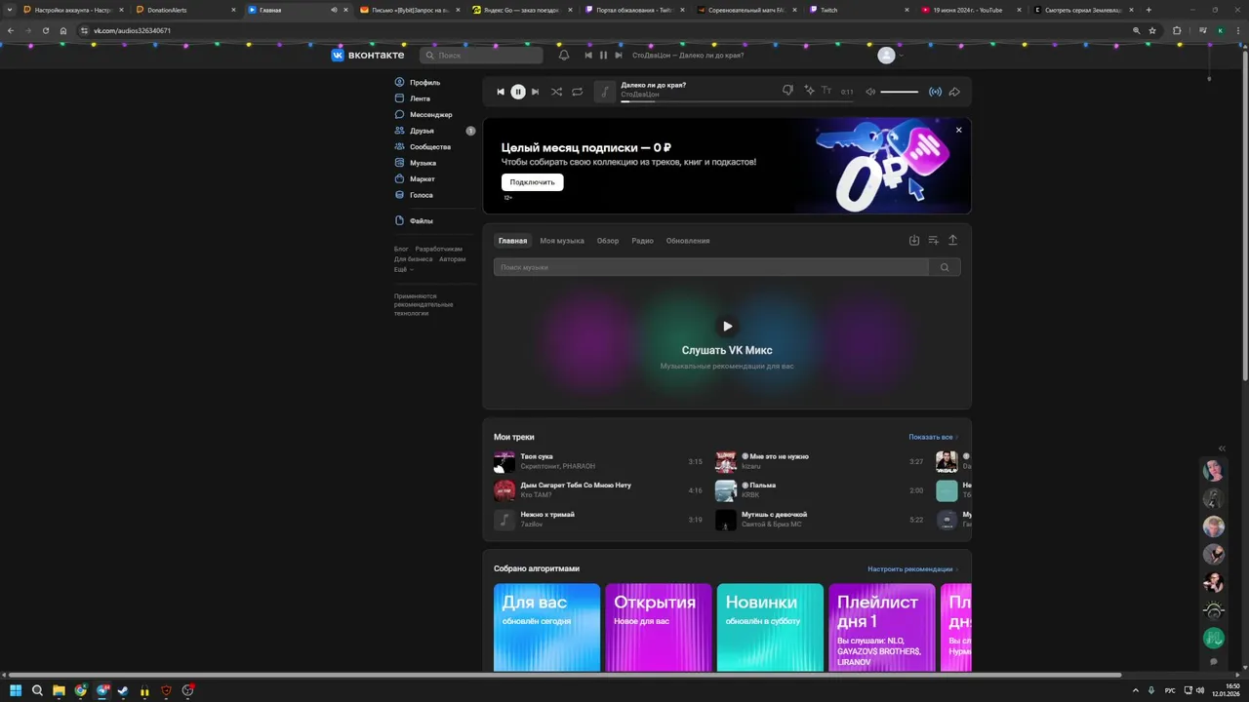1249x702 pixels.
Task: Open Настроить рекомендации link
Action: coord(912,568)
